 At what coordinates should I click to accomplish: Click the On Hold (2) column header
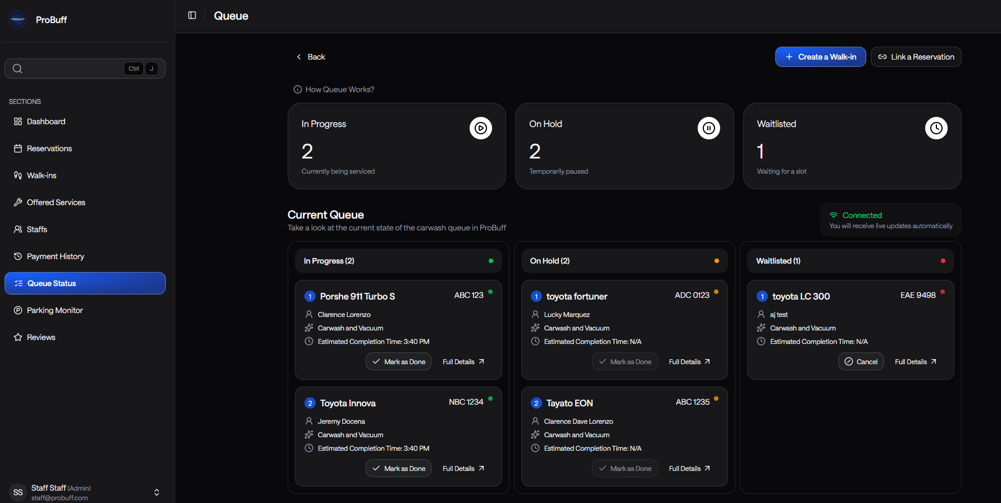625,261
